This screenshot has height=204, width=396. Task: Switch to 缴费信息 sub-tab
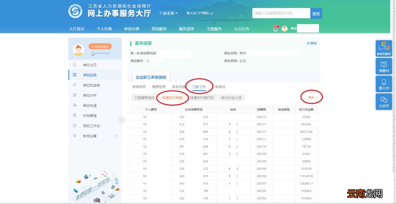click(159, 87)
